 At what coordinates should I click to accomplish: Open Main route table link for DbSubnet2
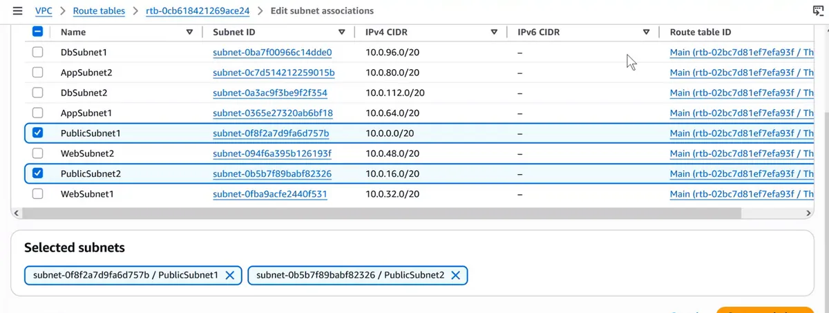tap(742, 93)
